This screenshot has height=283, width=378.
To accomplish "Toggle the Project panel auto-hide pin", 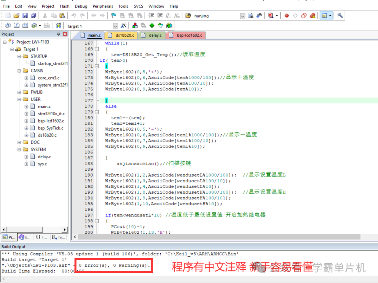I will click(x=58, y=34).
